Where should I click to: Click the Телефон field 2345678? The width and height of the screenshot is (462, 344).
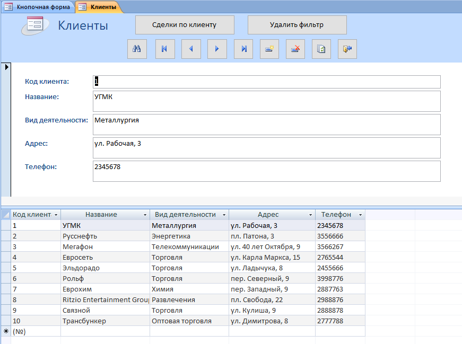coord(267,171)
